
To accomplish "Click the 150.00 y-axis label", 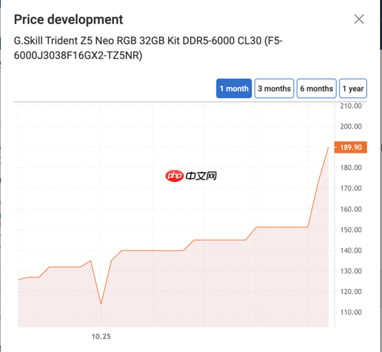I will [351, 230].
